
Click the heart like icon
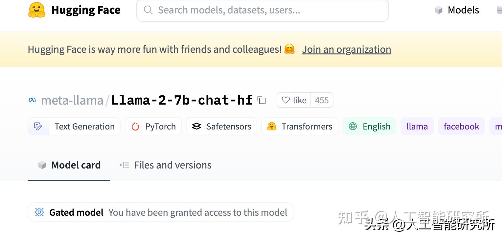286,100
